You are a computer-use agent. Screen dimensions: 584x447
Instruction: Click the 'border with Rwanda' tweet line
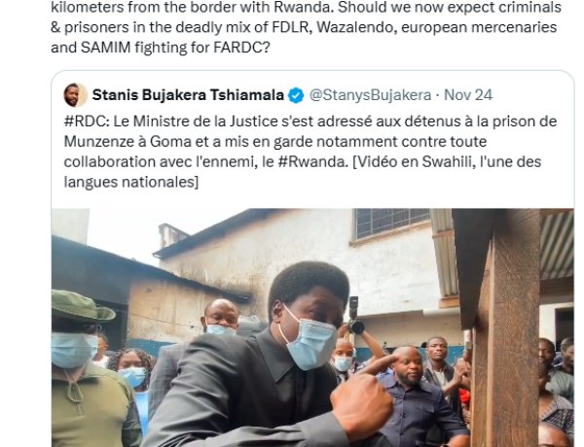click(307, 7)
